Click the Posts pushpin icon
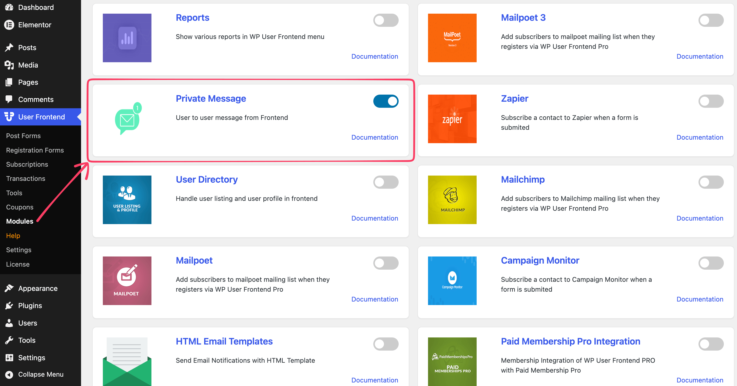737x386 pixels. [x=9, y=48]
